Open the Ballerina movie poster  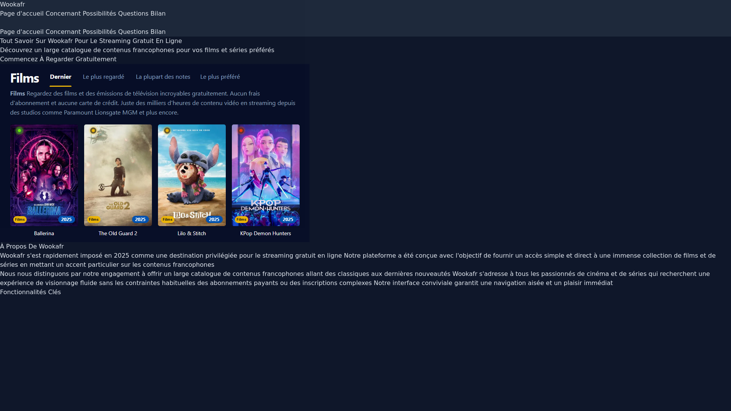click(44, 175)
